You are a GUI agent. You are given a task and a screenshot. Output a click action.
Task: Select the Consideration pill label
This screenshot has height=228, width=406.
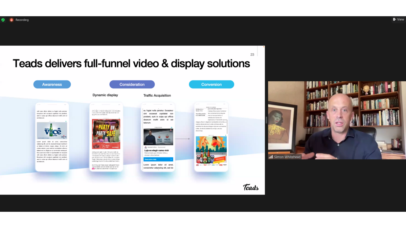click(x=132, y=84)
